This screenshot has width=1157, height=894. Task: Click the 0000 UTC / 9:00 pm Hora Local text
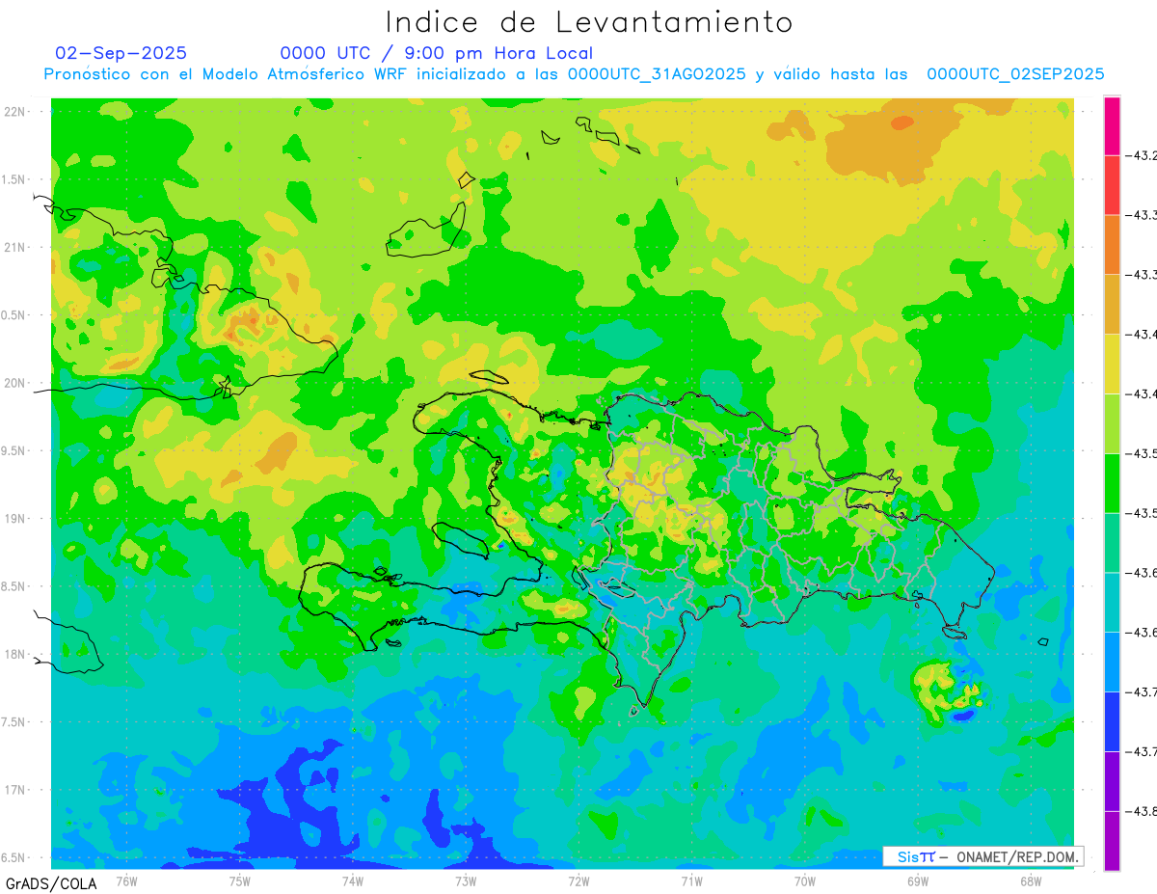point(437,53)
